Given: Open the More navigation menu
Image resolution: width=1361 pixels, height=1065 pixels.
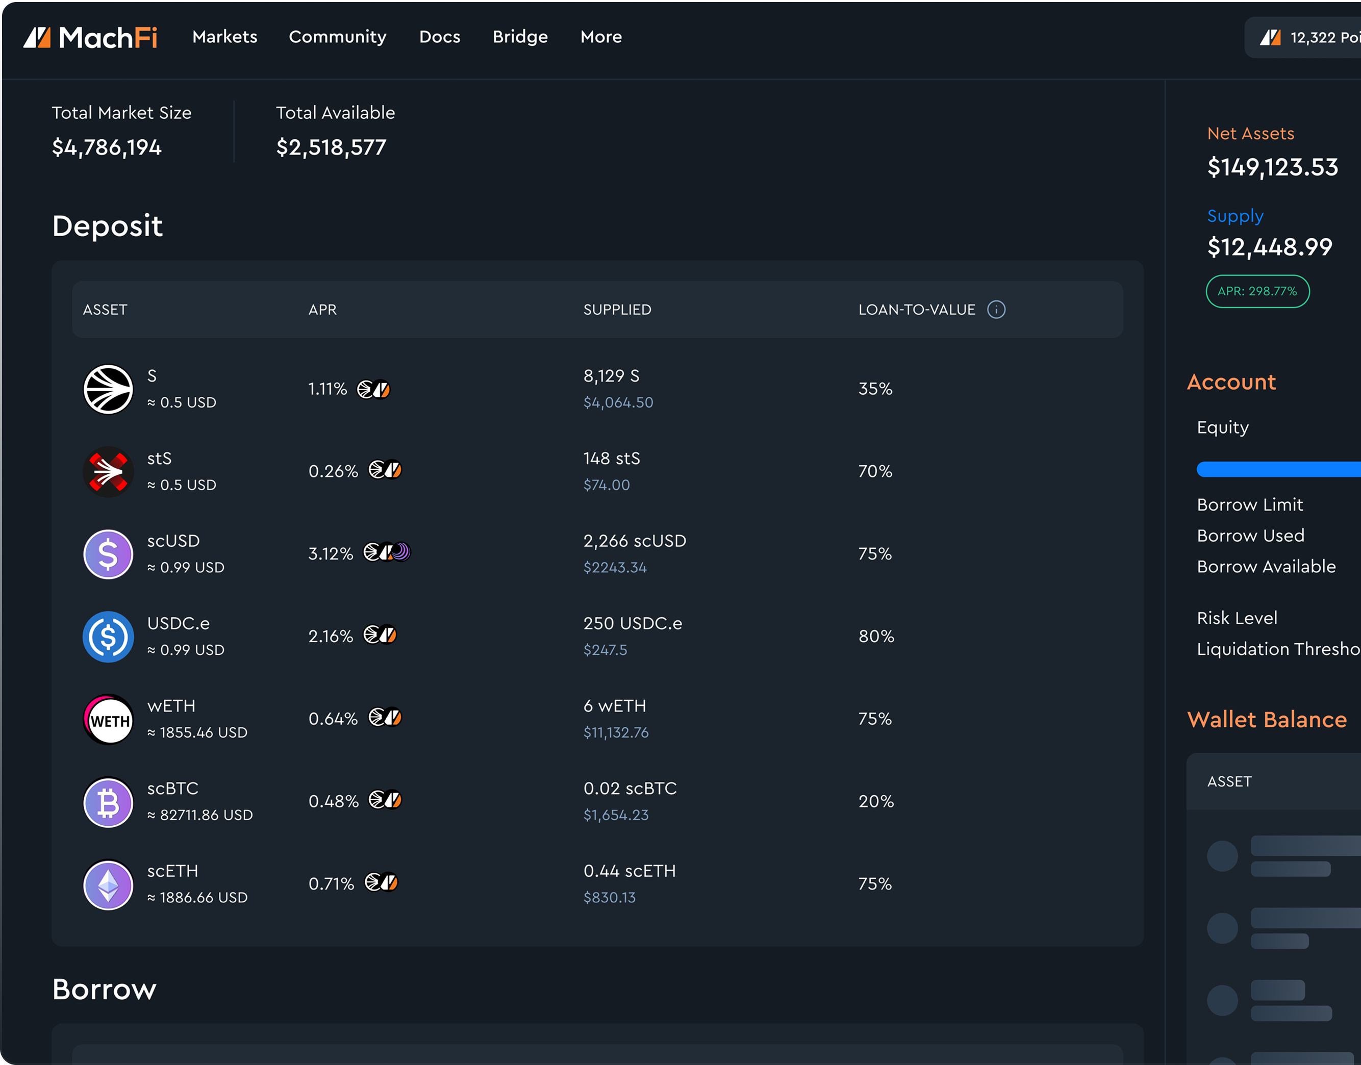Looking at the screenshot, I should point(600,37).
